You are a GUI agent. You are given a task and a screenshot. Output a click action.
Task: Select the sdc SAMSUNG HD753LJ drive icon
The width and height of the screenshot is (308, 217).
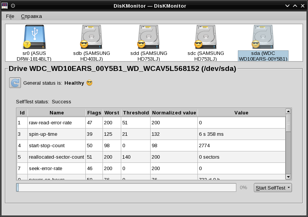[x=205, y=37]
